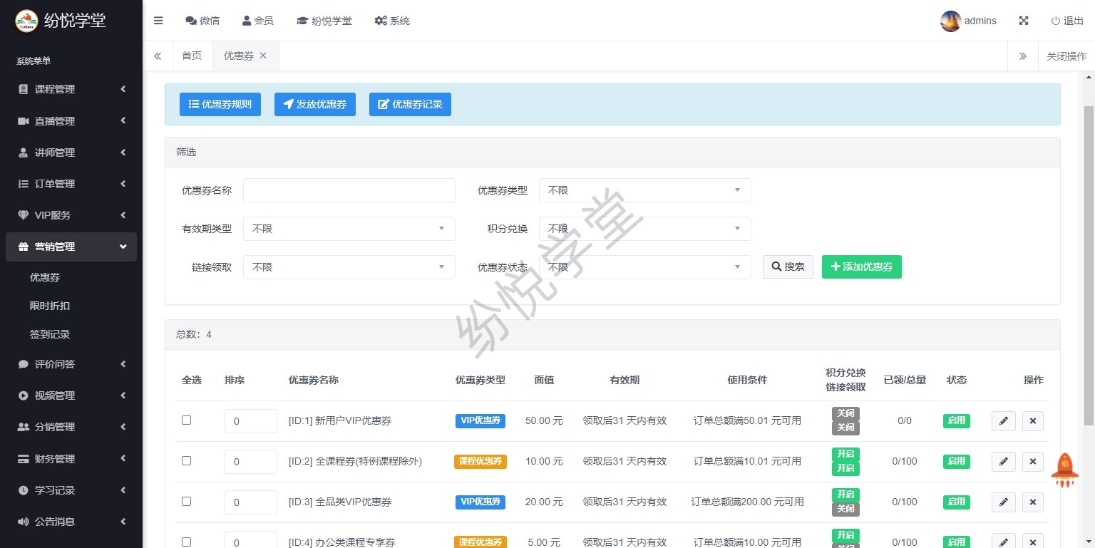This screenshot has width=1095, height=548.
Task: Click the hamburger menu toggle icon
Action: [158, 21]
